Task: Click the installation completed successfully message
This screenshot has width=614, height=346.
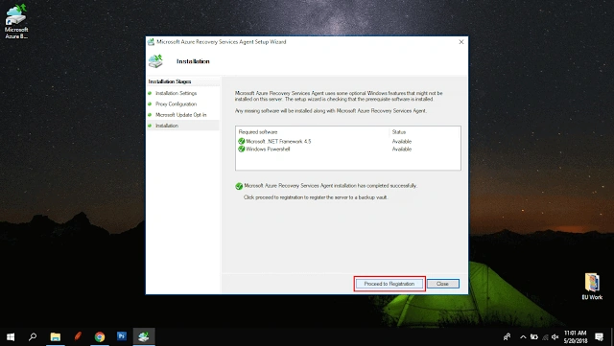Action: pos(330,186)
